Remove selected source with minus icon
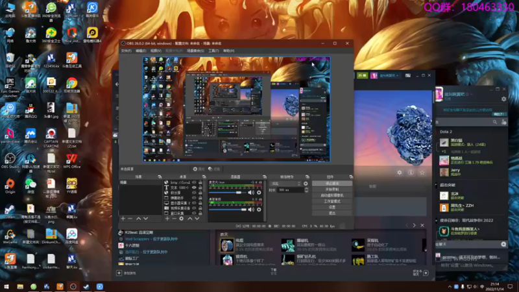The image size is (519, 292). [x=174, y=219]
